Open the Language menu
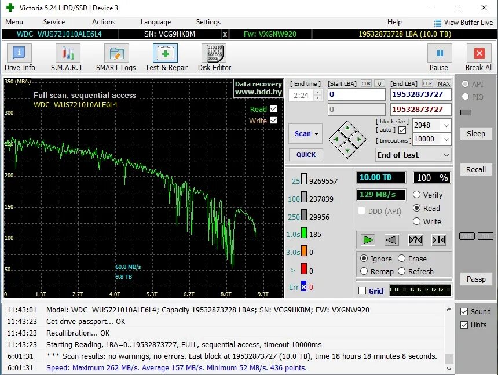Viewport: 498px width, 375px height. 156,22
